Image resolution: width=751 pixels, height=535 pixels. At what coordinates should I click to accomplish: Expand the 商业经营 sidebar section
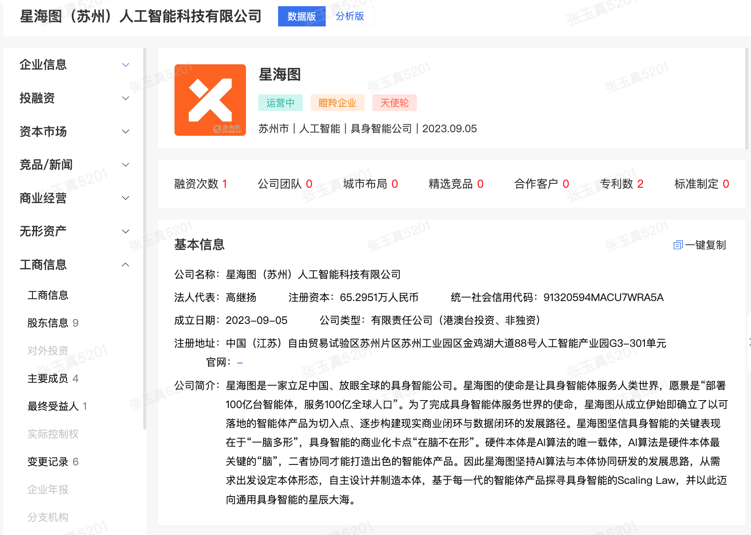point(74,198)
